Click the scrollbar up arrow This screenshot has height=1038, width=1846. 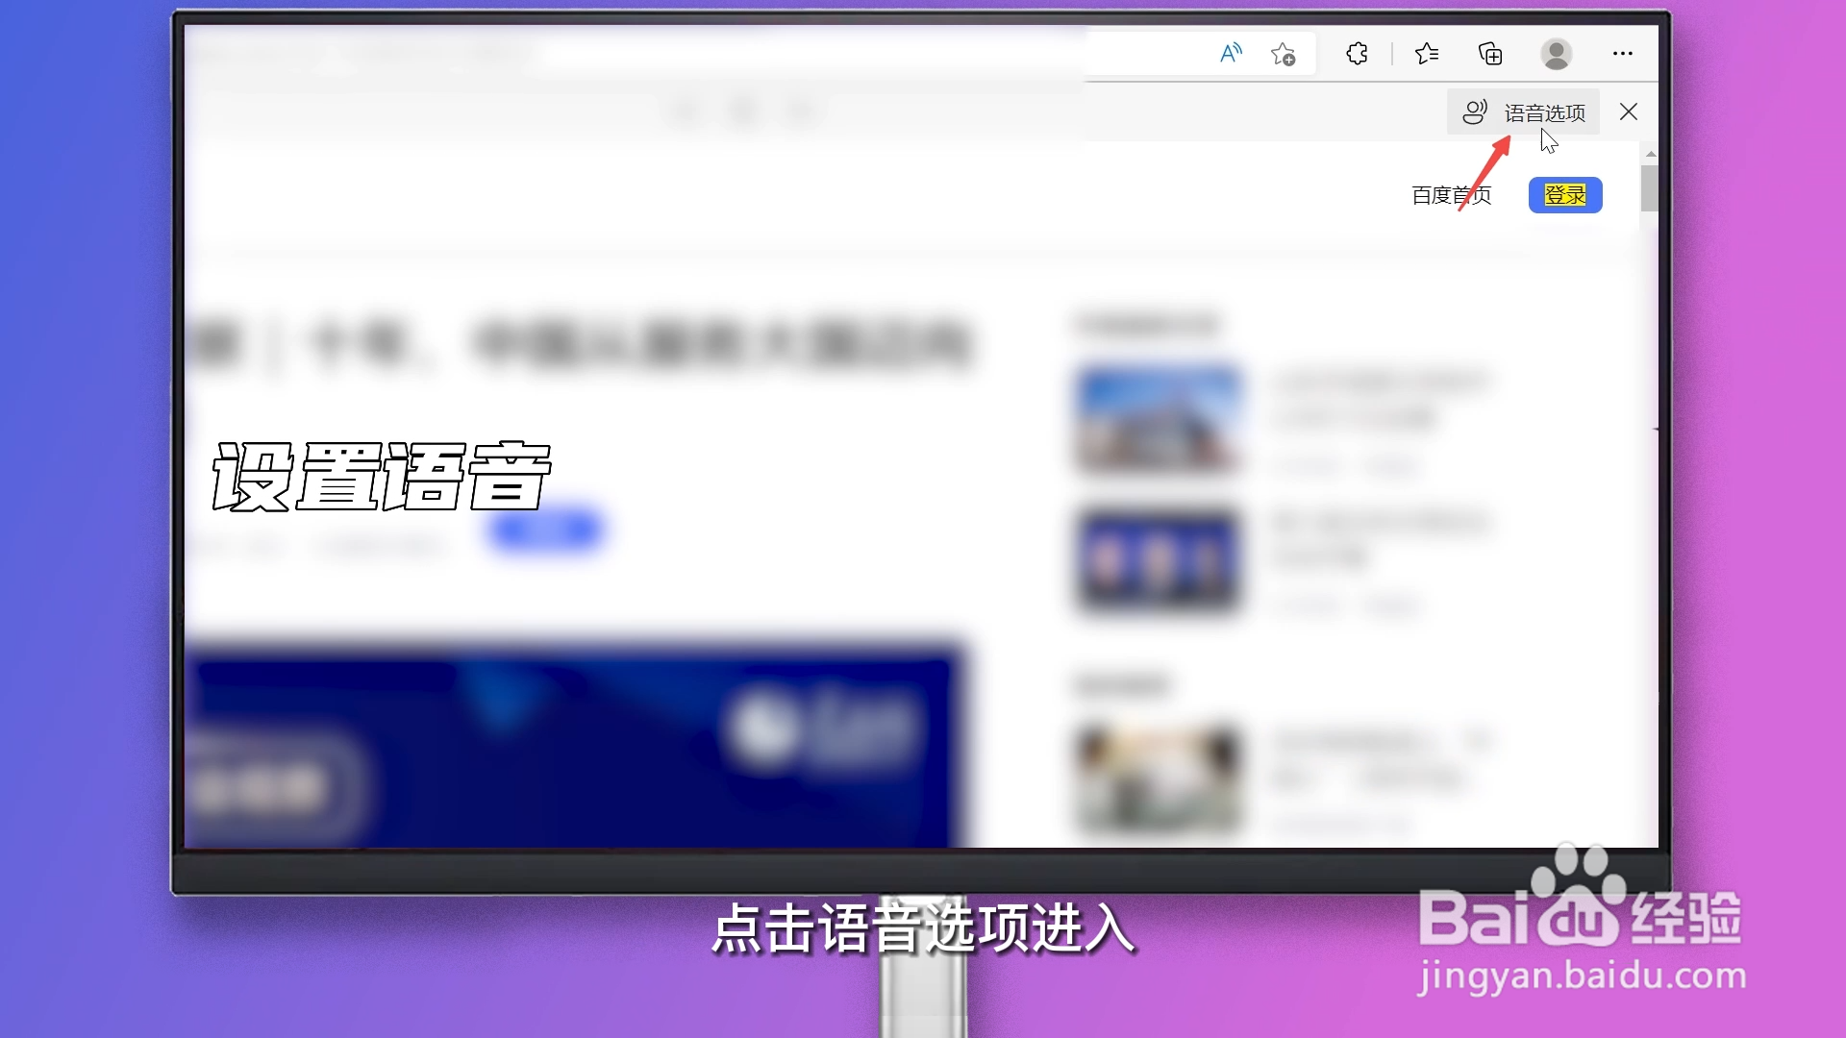(1650, 153)
